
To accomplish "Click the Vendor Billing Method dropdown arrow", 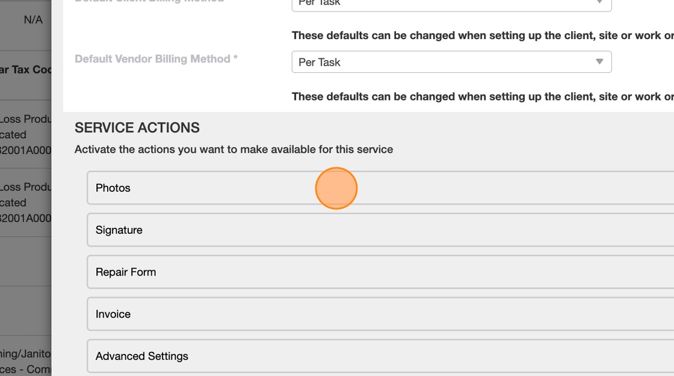I will (x=599, y=62).
